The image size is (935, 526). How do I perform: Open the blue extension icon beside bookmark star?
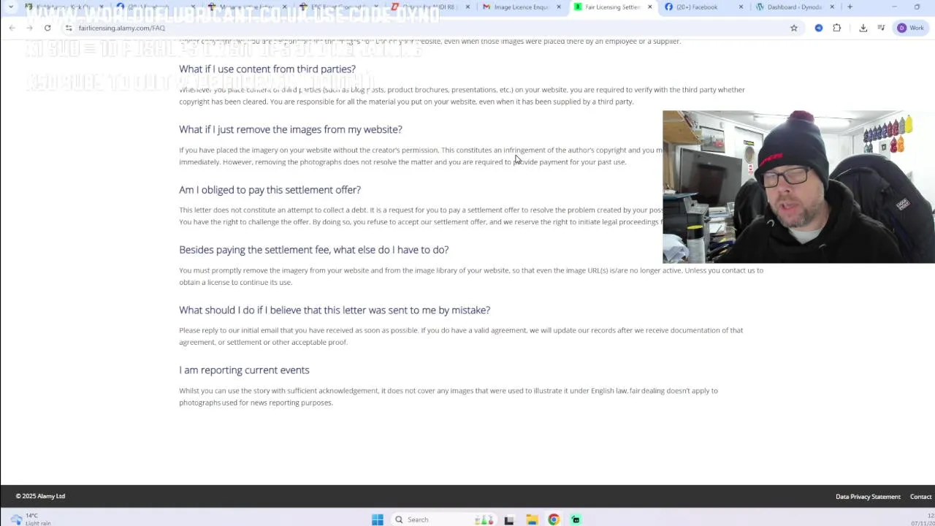coord(818,28)
